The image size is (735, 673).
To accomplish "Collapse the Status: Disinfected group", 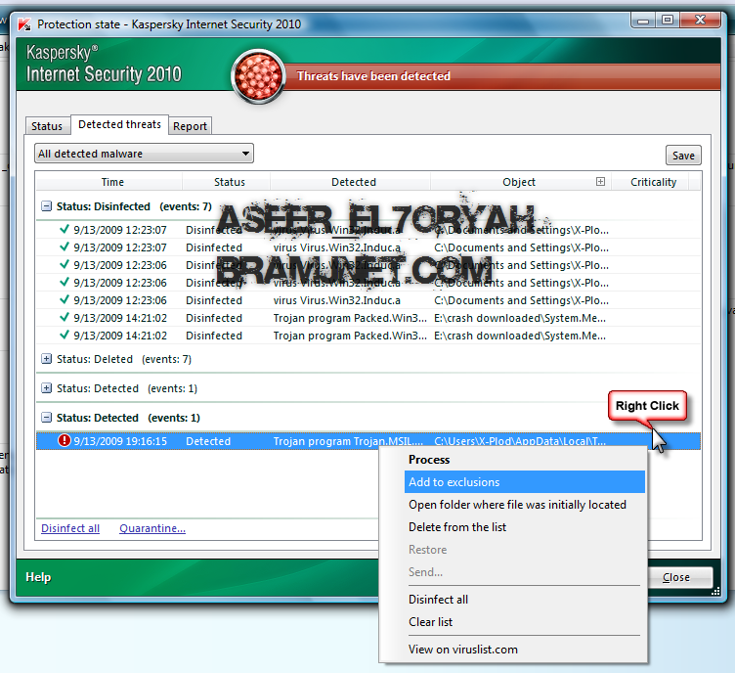I will click(46, 206).
